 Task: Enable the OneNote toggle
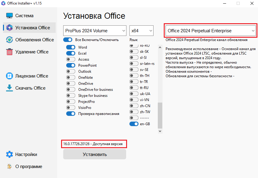click(x=71, y=77)
